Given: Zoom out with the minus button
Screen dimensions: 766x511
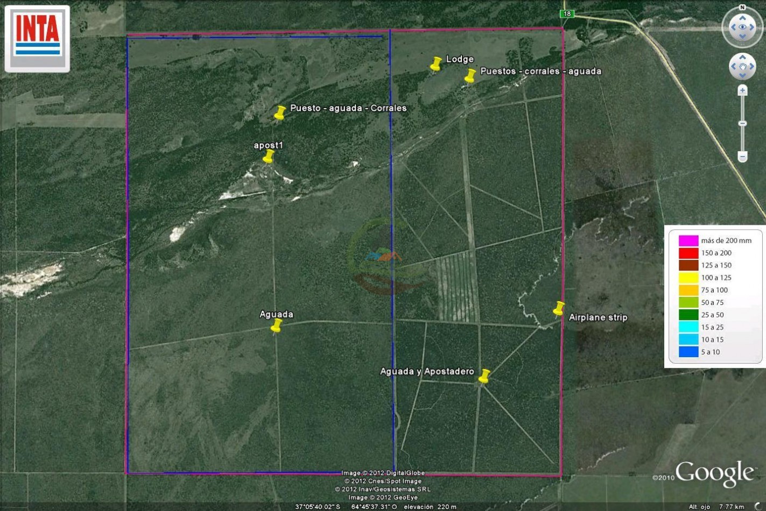Looking at the screenshot, I should pos(742,157).
